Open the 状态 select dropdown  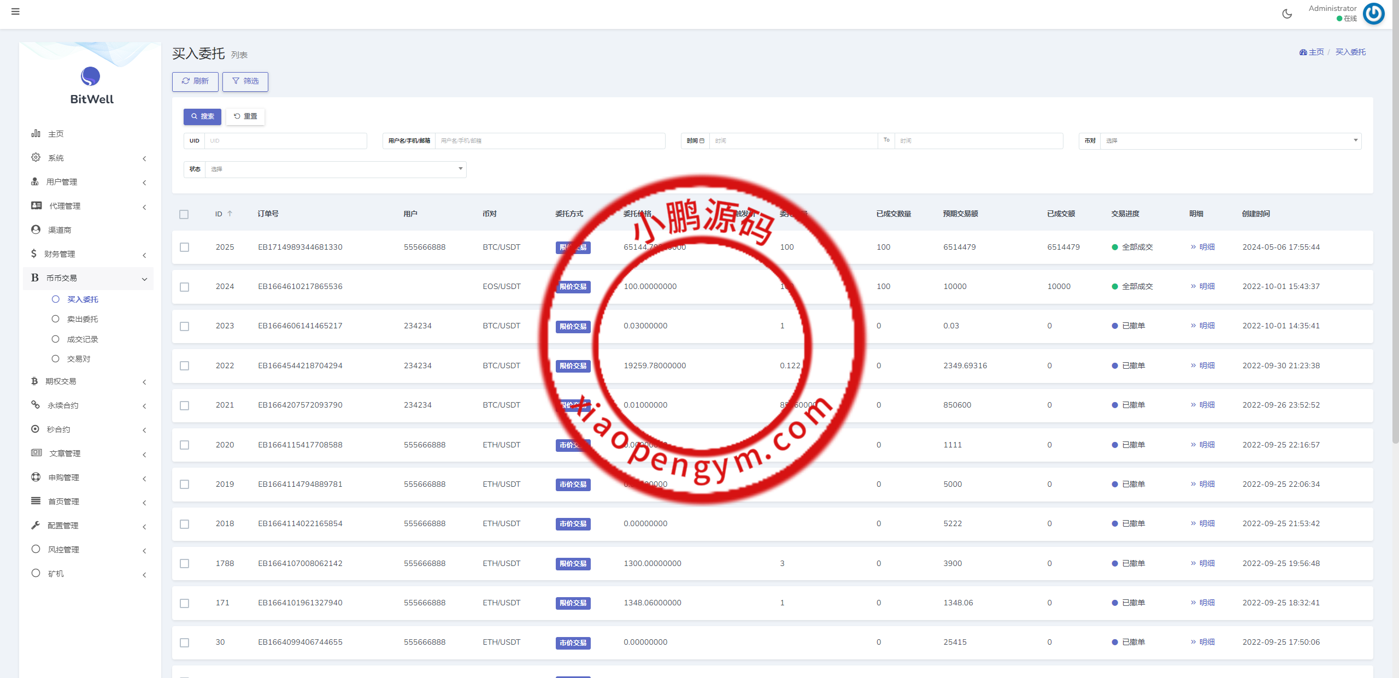click(x=335, y=169)
